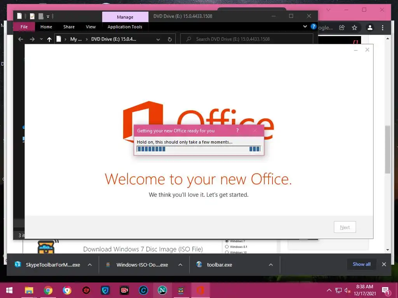
Task: Switch to the Application Tools tab
Action: [125, 27]
